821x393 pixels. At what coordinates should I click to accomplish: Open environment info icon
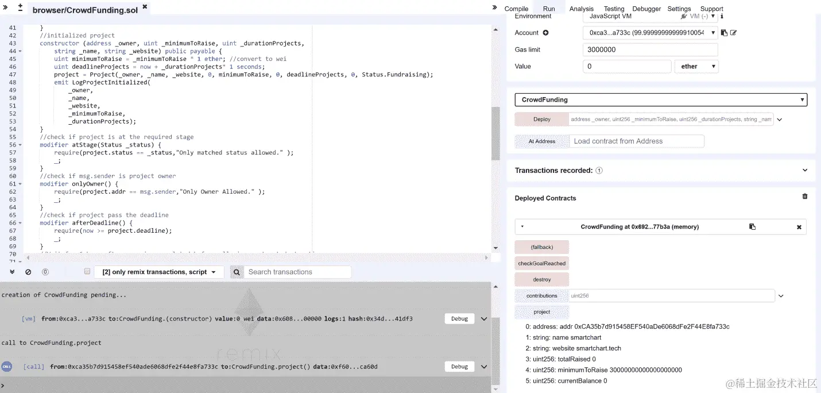click(722, 16)
